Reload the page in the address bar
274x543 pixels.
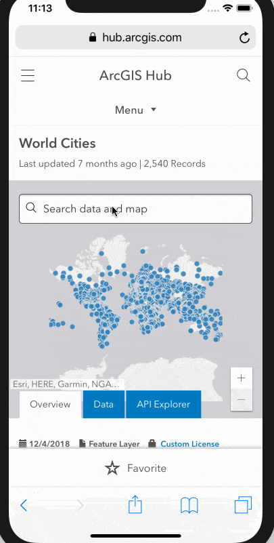245,37
